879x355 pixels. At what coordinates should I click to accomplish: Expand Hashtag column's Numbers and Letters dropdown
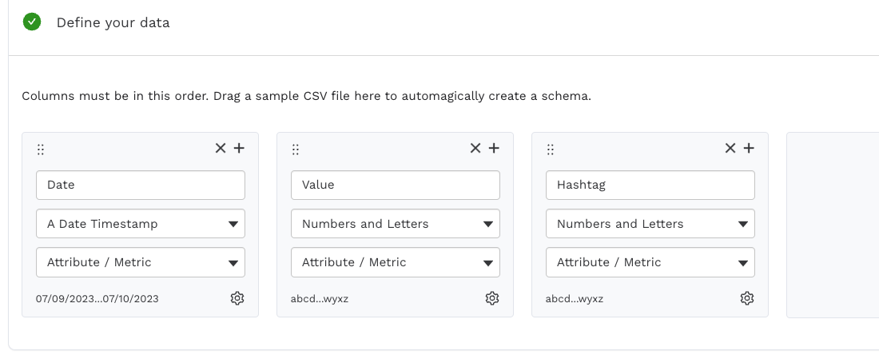pos(650,224)
